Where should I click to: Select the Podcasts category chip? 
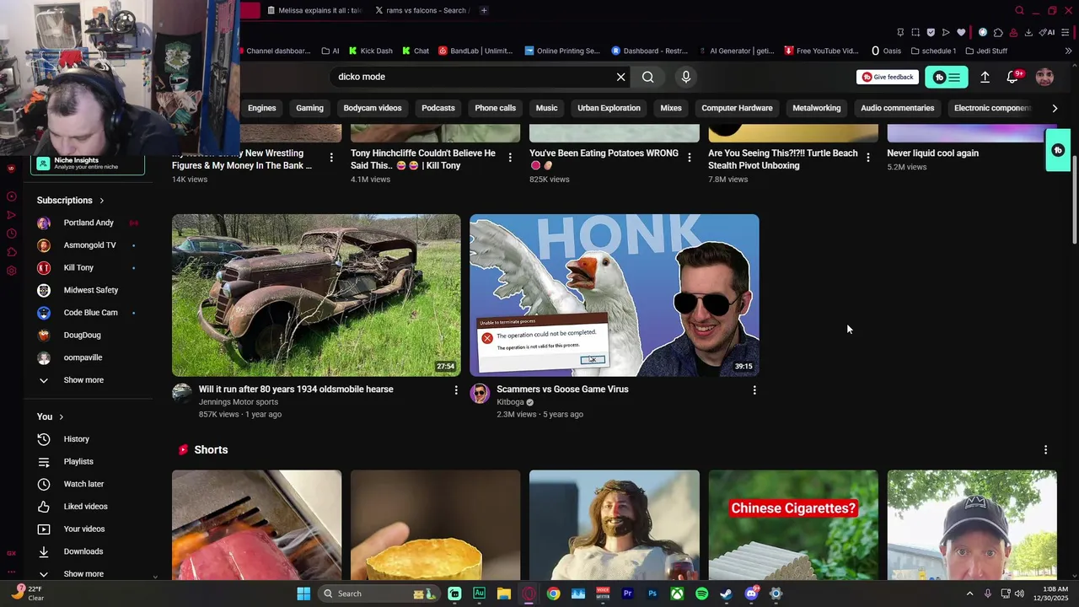pyautogui.click(x=438, y=108)
